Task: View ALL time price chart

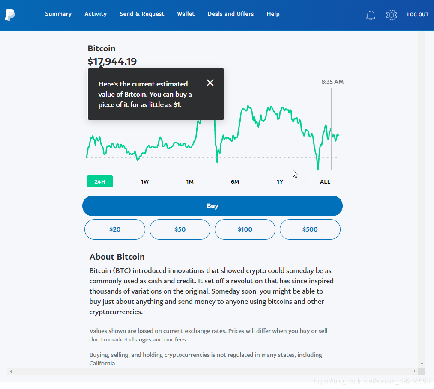Action: (x=325, y=181)
